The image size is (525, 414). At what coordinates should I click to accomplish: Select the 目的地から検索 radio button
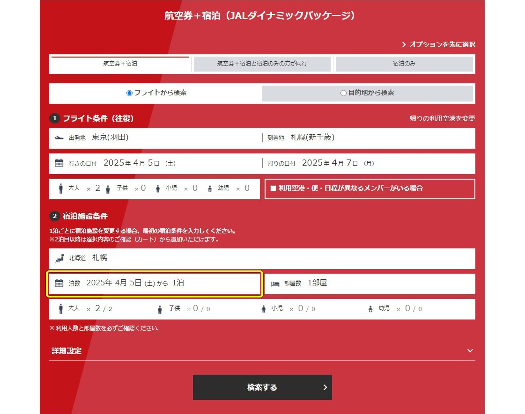[343, 93]
